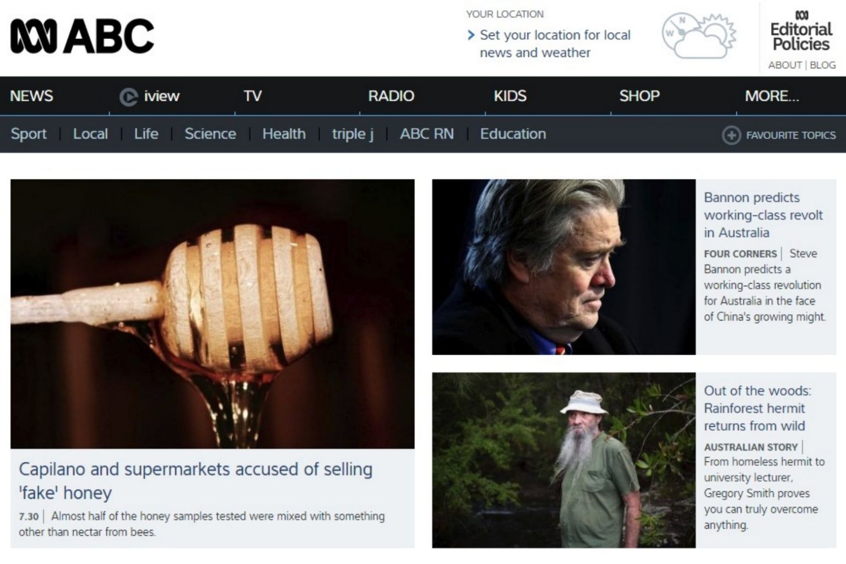This screenshot has width=846, height=564.
Task: Open the Bannon predicts working-class revolt headline
Action: [x=763, y=215]
